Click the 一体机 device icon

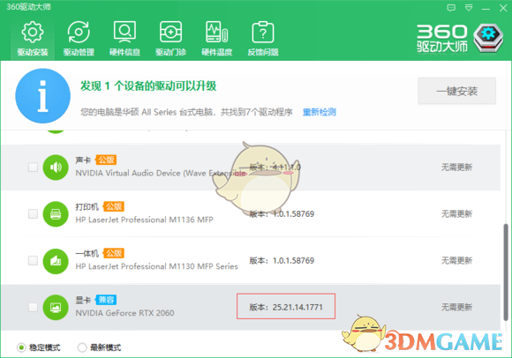tap(56, 261)
